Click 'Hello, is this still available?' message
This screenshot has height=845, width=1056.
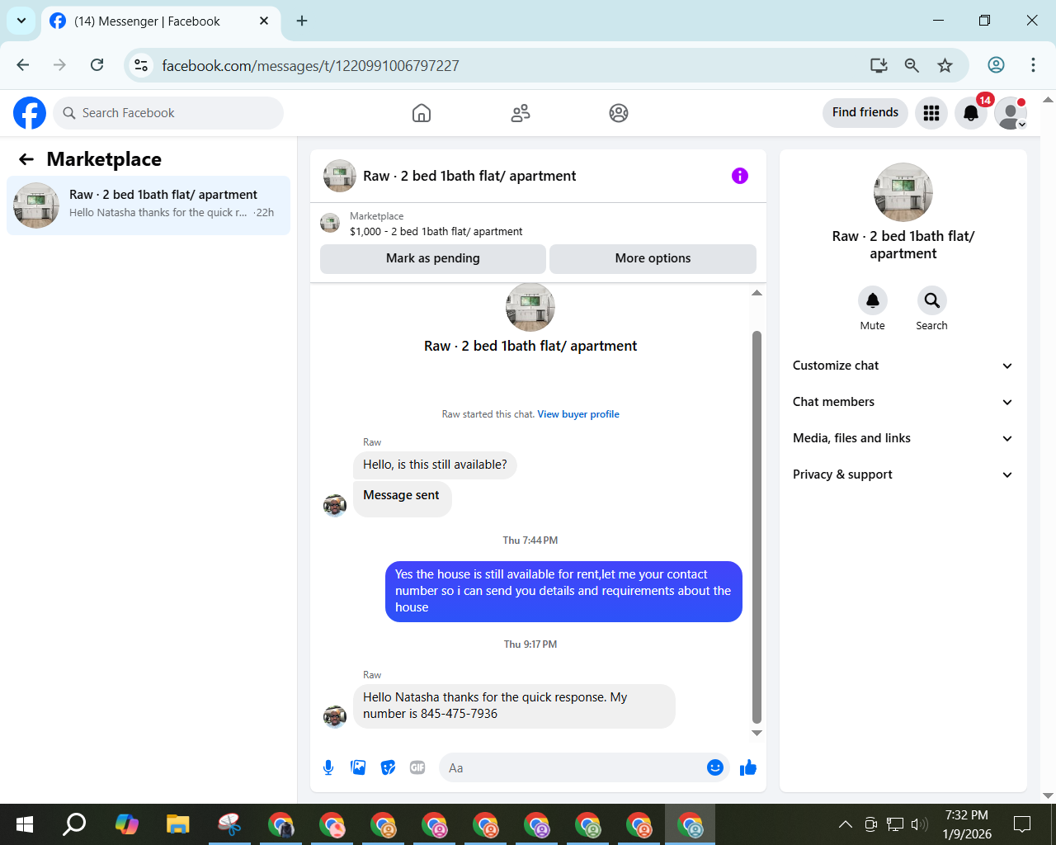[x=435, y=465]
